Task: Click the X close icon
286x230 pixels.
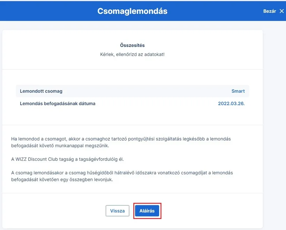Action: [x=282, y=11]
